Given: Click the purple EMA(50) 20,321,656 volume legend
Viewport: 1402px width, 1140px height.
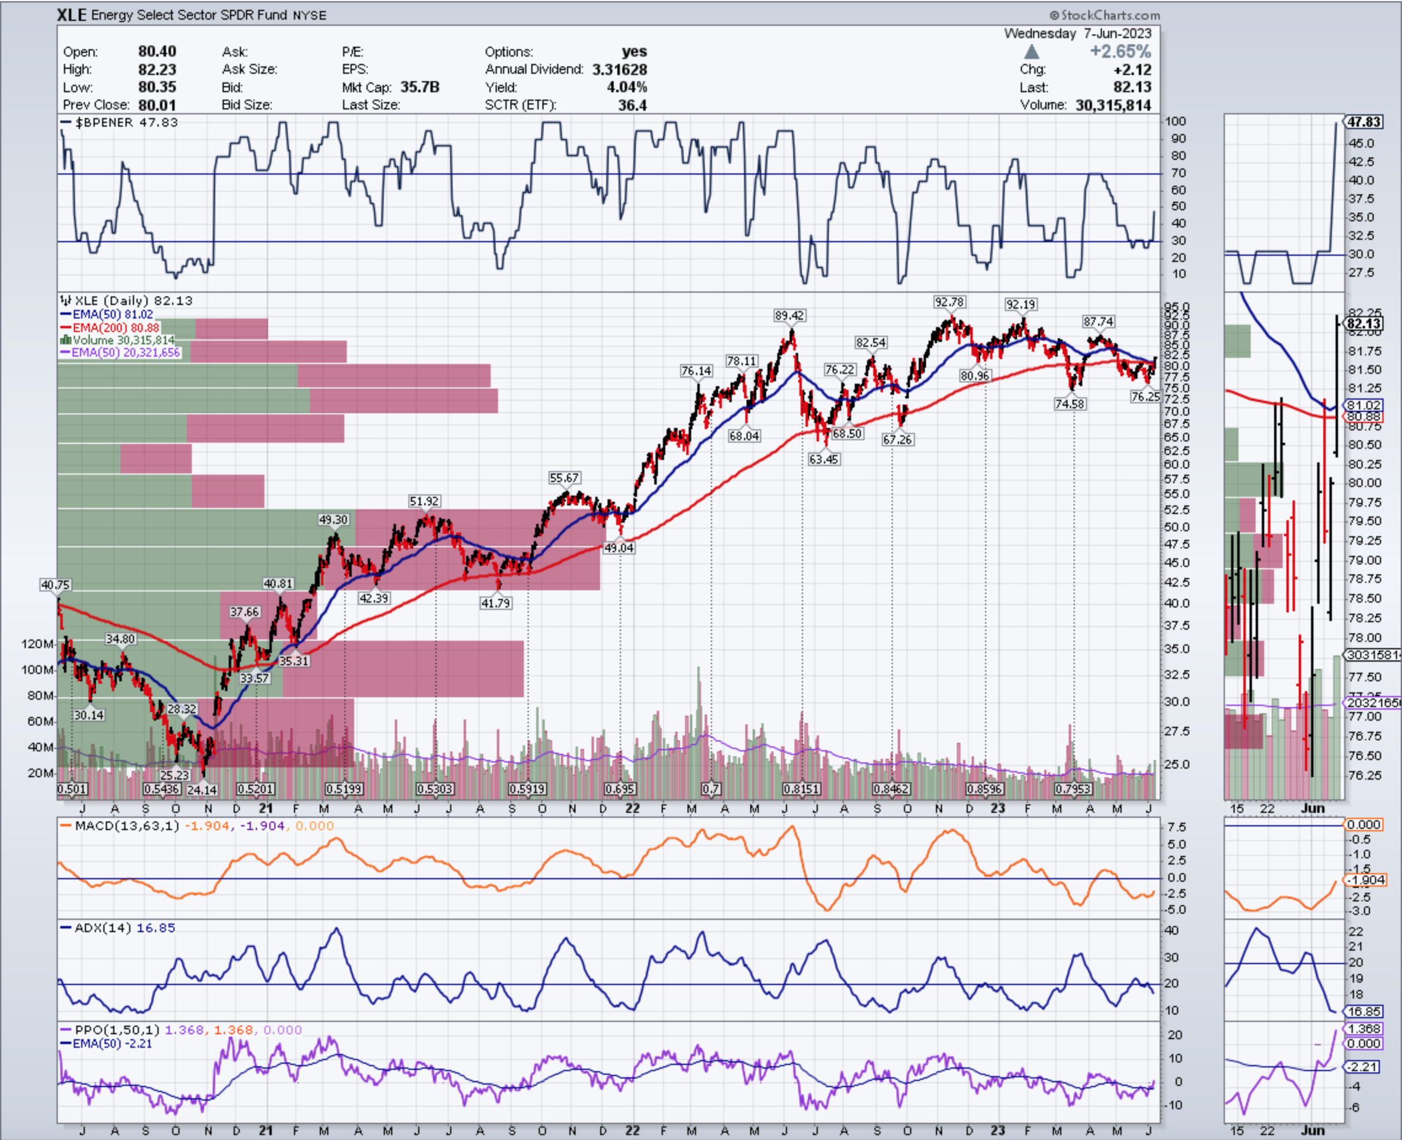Looking at the screenshot, I should [119, 353].
